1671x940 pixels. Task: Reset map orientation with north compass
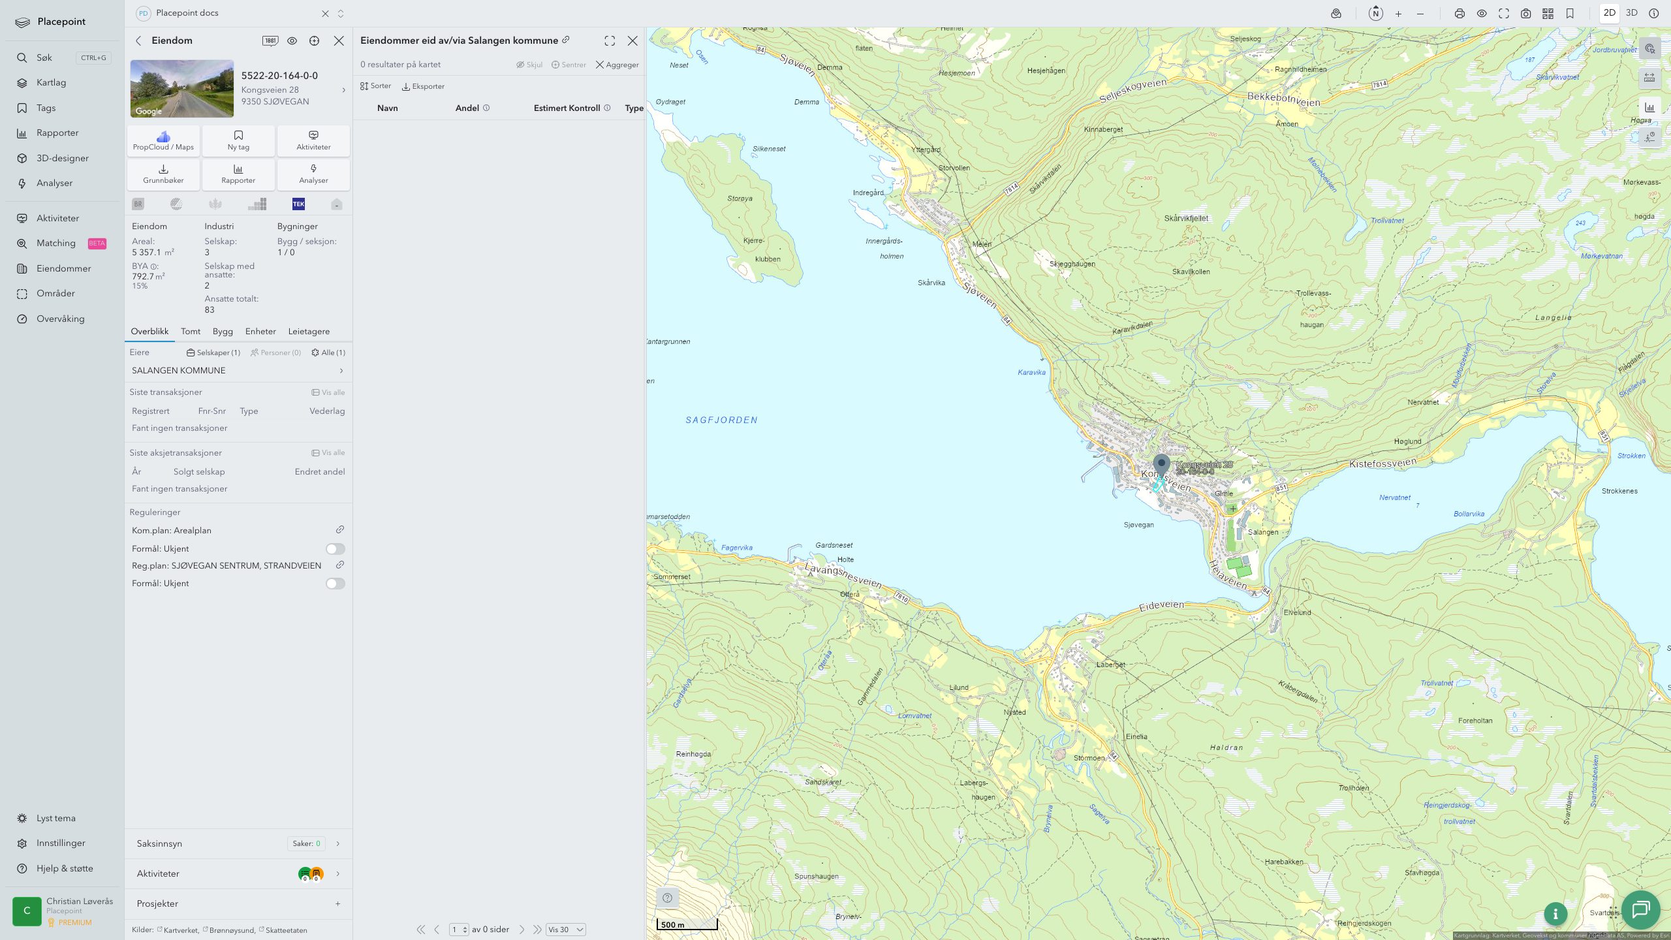(x=1376, y=14)
